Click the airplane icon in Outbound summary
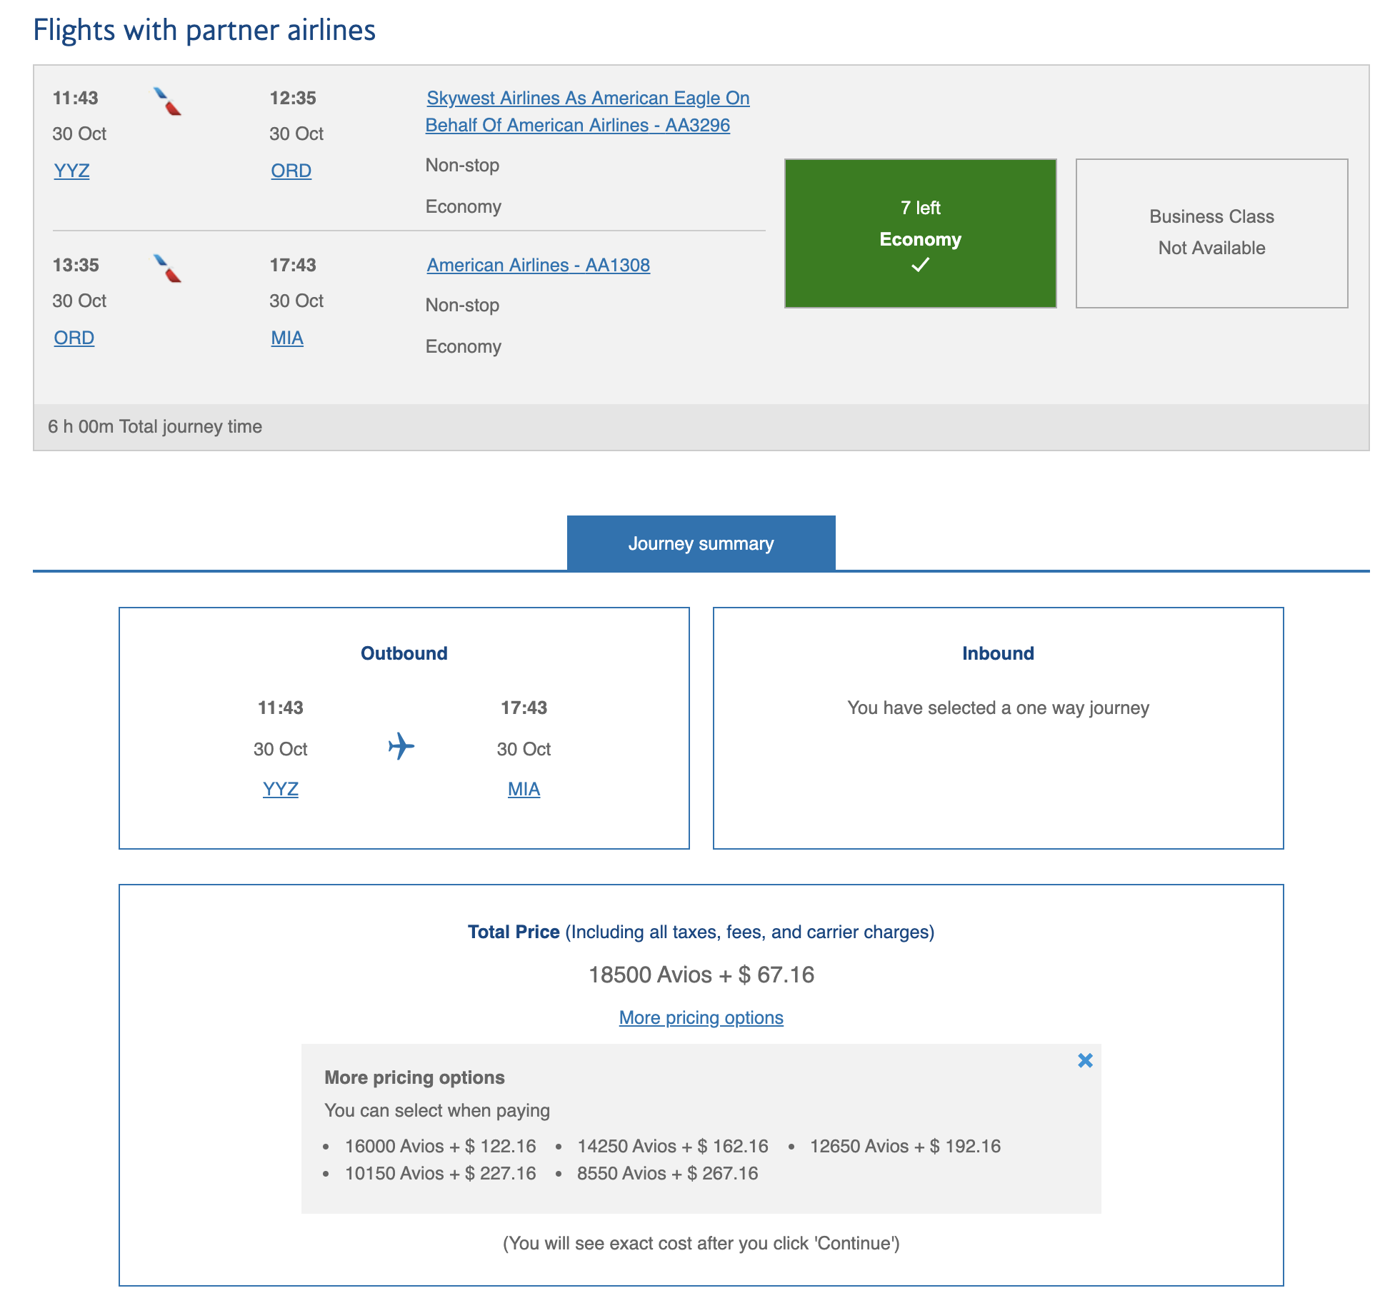This screenshot has width=1390, height=1308. [401, 746]
